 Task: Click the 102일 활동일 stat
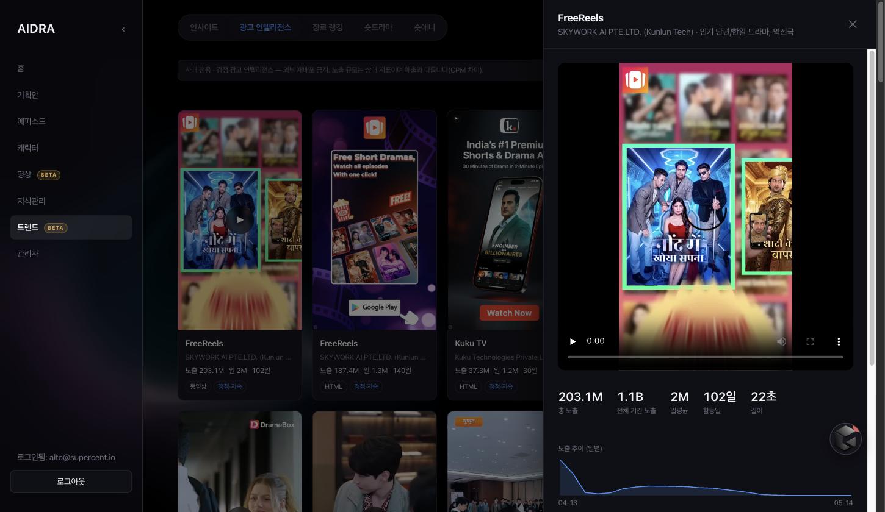pos(720,402)
